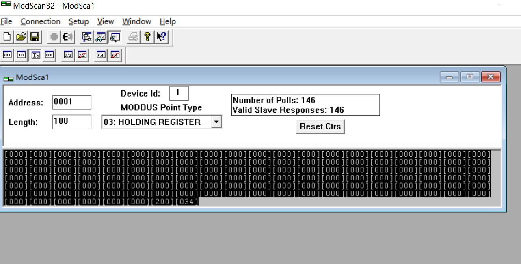The width and height of the screenshot is (521, 264).
Task: Open the Connection menu
Action: [x=40, y=21]
